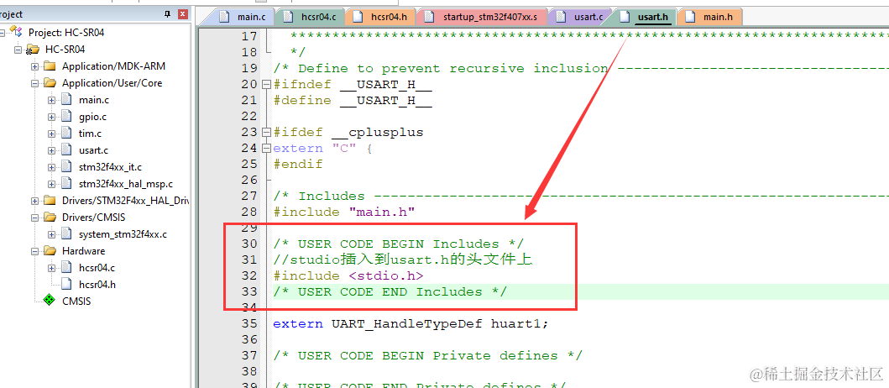Click the green CMSIS diamond icon
889x388 pixels.
click(50, 301)
